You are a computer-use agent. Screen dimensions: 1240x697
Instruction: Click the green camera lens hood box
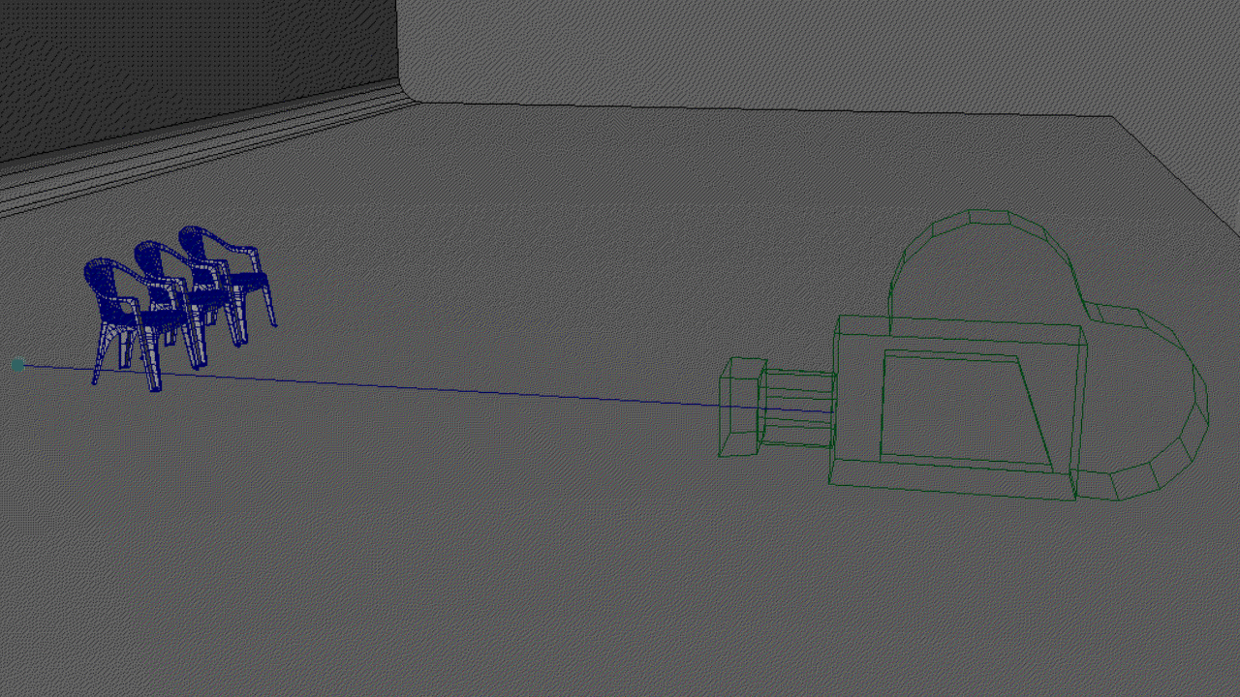tap(741, 407)
